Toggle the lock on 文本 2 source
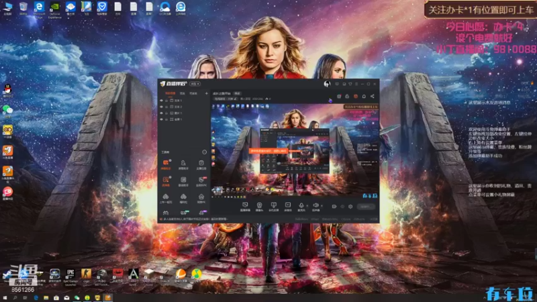Viewport: 537px width, 302px height. 166,107
